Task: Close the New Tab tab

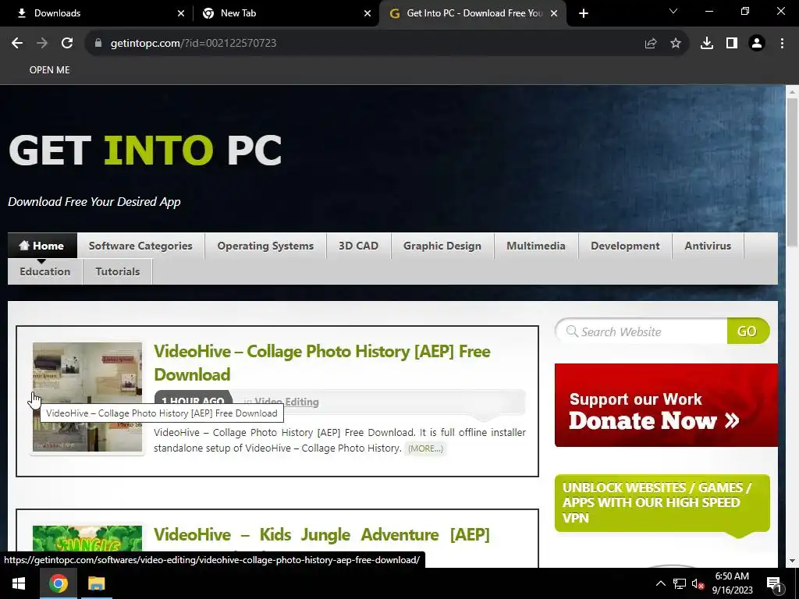Action: [x=368, y=13]
